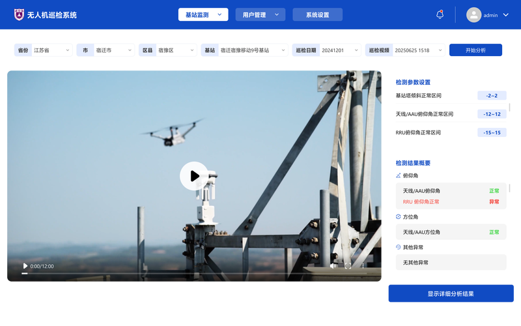Edit RRU俯仰角正常区间 value -15~15

[492, 132]
